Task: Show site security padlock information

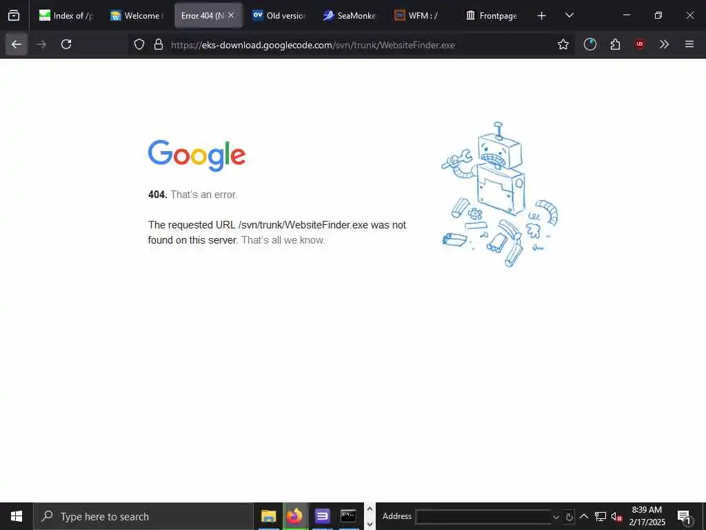Action: 159,44
